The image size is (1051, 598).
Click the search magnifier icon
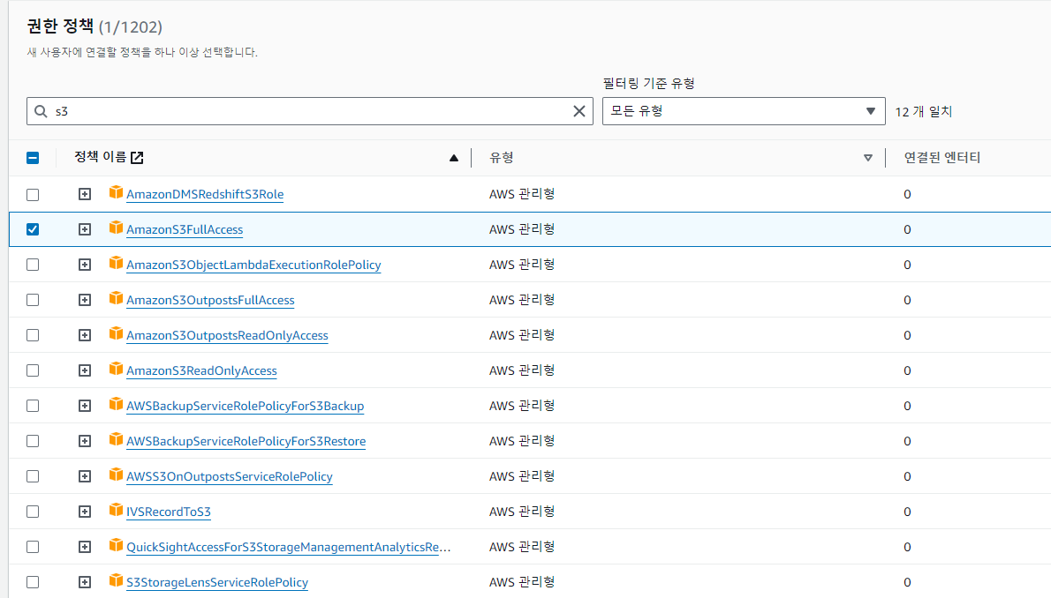coord(41,111)
